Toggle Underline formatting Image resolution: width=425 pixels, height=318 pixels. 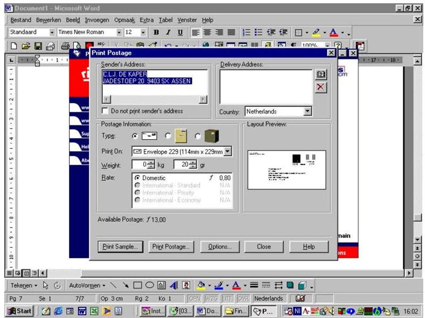[x=180, y=32]
